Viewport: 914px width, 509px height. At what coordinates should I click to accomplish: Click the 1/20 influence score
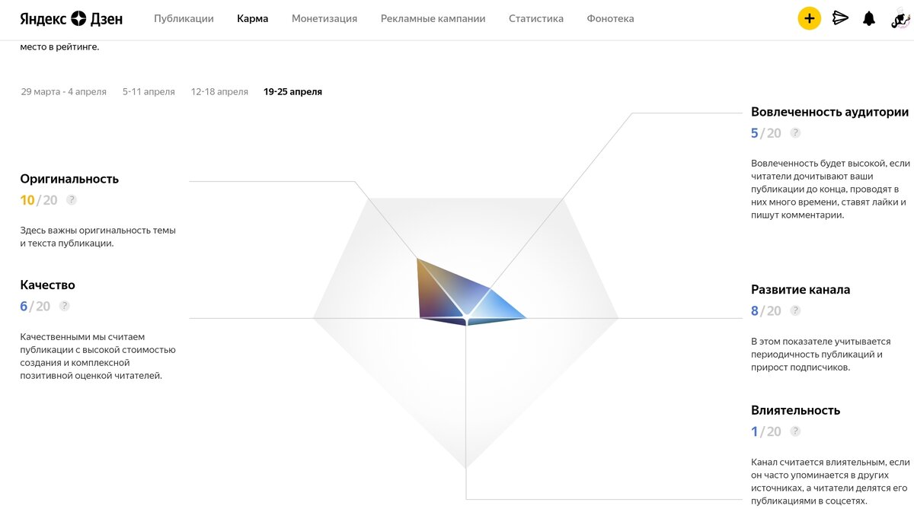pos(766,431)
